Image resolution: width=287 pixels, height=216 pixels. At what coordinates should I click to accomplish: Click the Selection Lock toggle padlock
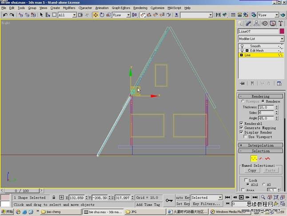coord(54,197)
